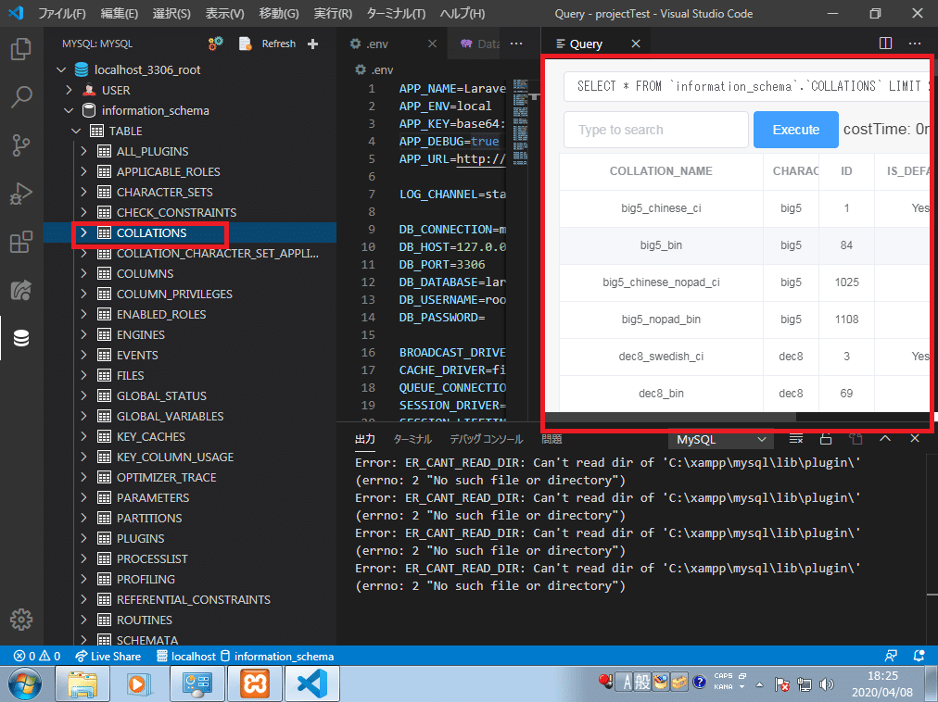Toggle output scroll lock icon
The width and height of the screenshot is (938, 702).
(x=826, y=439)
